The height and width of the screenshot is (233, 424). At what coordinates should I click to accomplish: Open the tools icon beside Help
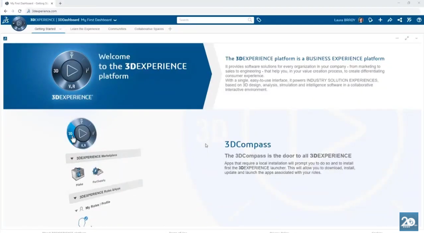tap(409, 20)
